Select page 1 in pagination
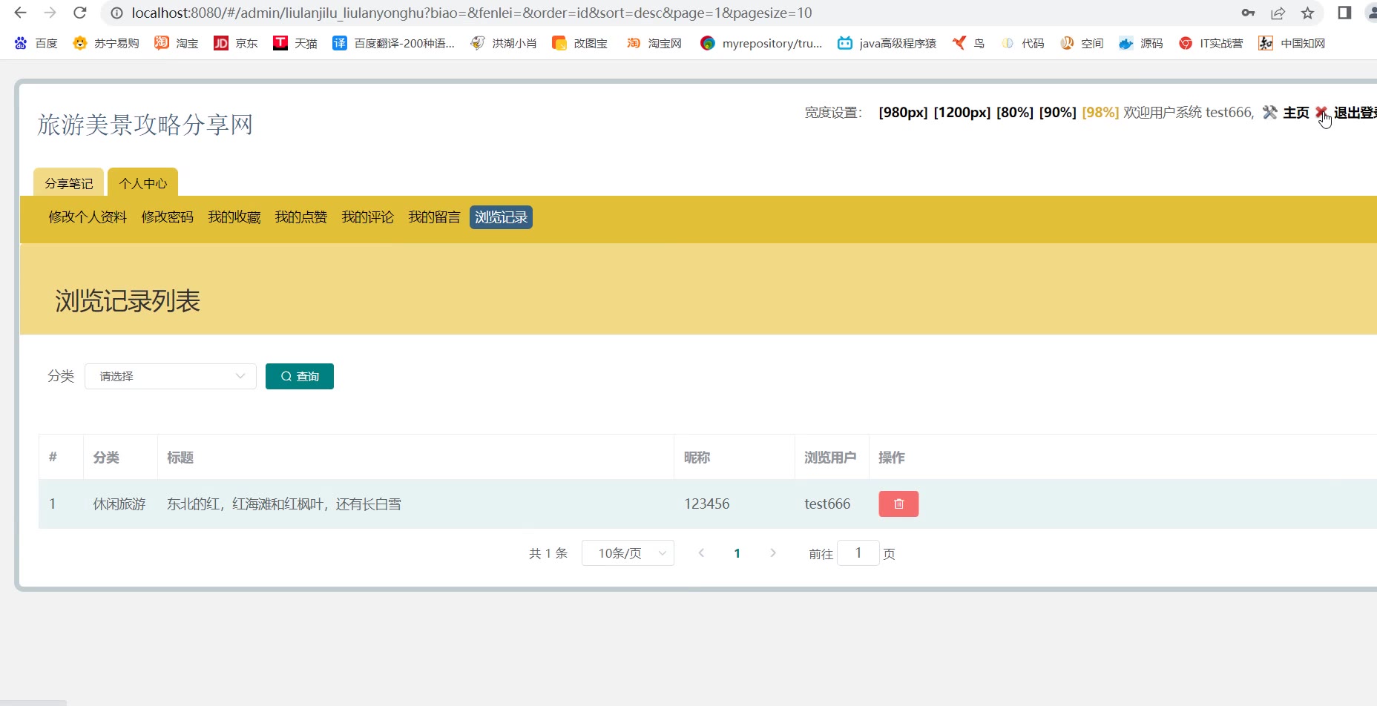Screen dimensions: 1377x706 [737, 553]
